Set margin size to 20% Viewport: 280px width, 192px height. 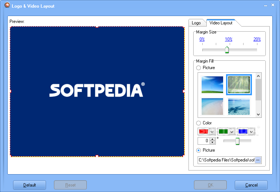(257, 39)
